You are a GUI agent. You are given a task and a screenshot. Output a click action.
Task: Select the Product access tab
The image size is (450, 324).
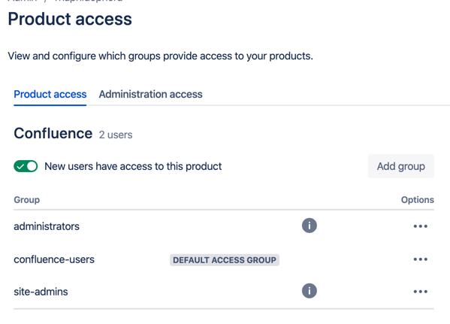click(x=50, y=94)
